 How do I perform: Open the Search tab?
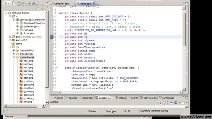coord(133,98)
